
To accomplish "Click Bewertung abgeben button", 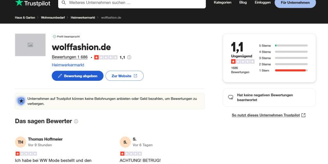I will click(x=78, y=76).
